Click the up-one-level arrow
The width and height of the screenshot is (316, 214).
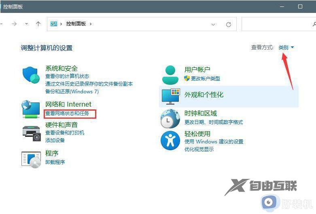38,24
